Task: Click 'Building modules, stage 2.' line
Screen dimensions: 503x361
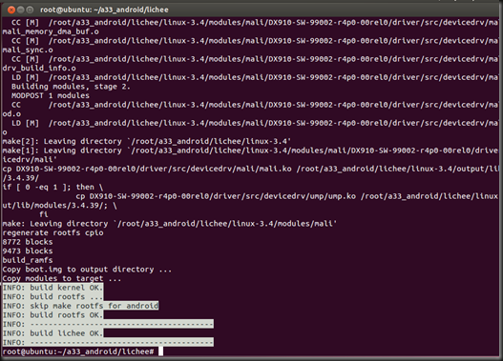Action: click(71, 87)
